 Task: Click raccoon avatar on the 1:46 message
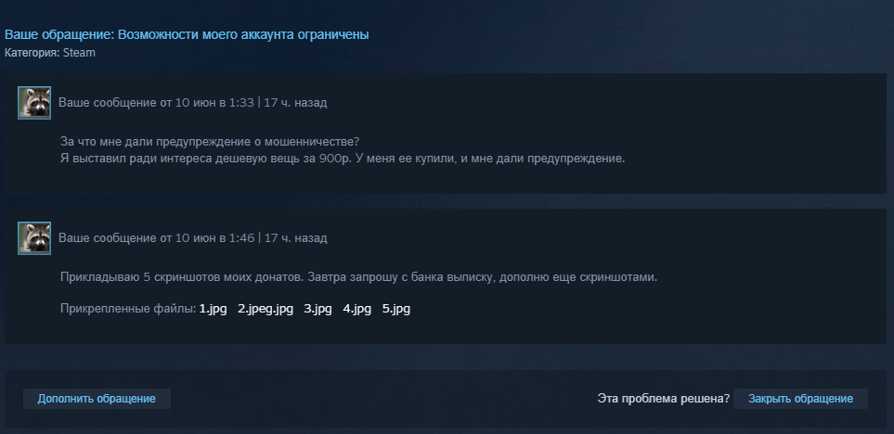pos(34,238)
